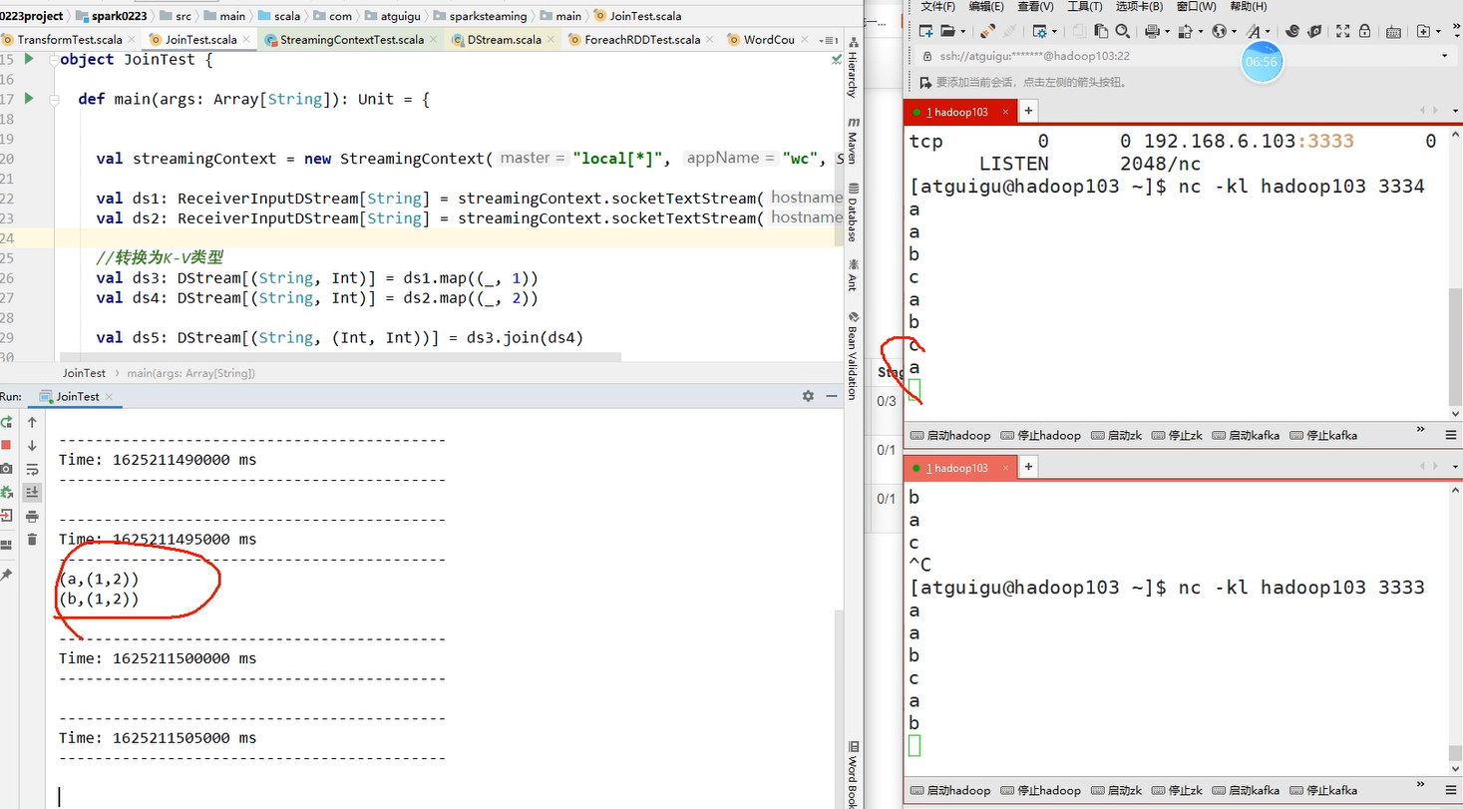Switch to DStream.scala editor tab
The height and width of the screenshot is (809, 1463).
(504, 40)
